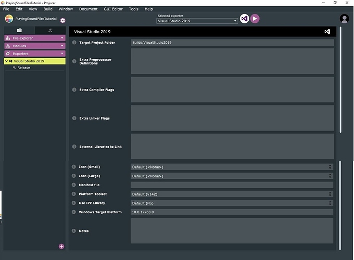This screenshot has height=260, width=354.
Task: Show info for Manifest file
Action: point(73,185)
